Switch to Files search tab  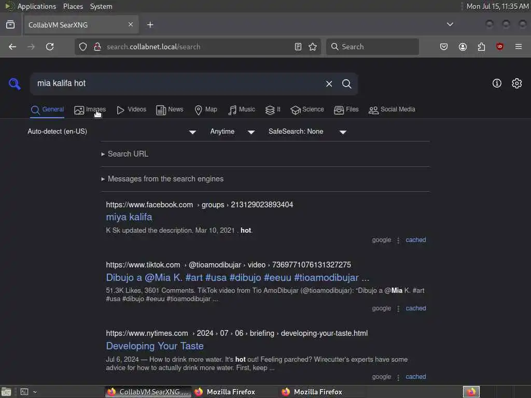pyautogui.click(x=346, y=110)
